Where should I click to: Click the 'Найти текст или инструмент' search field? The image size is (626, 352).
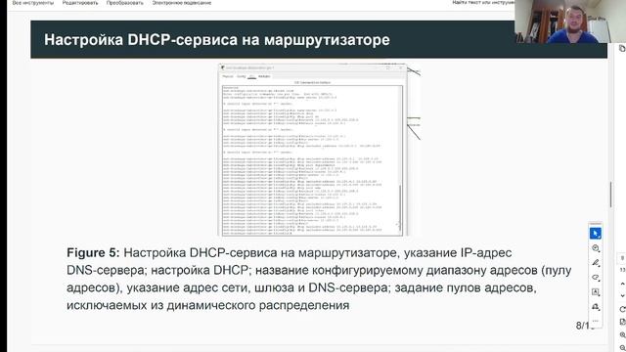point(483,2)
